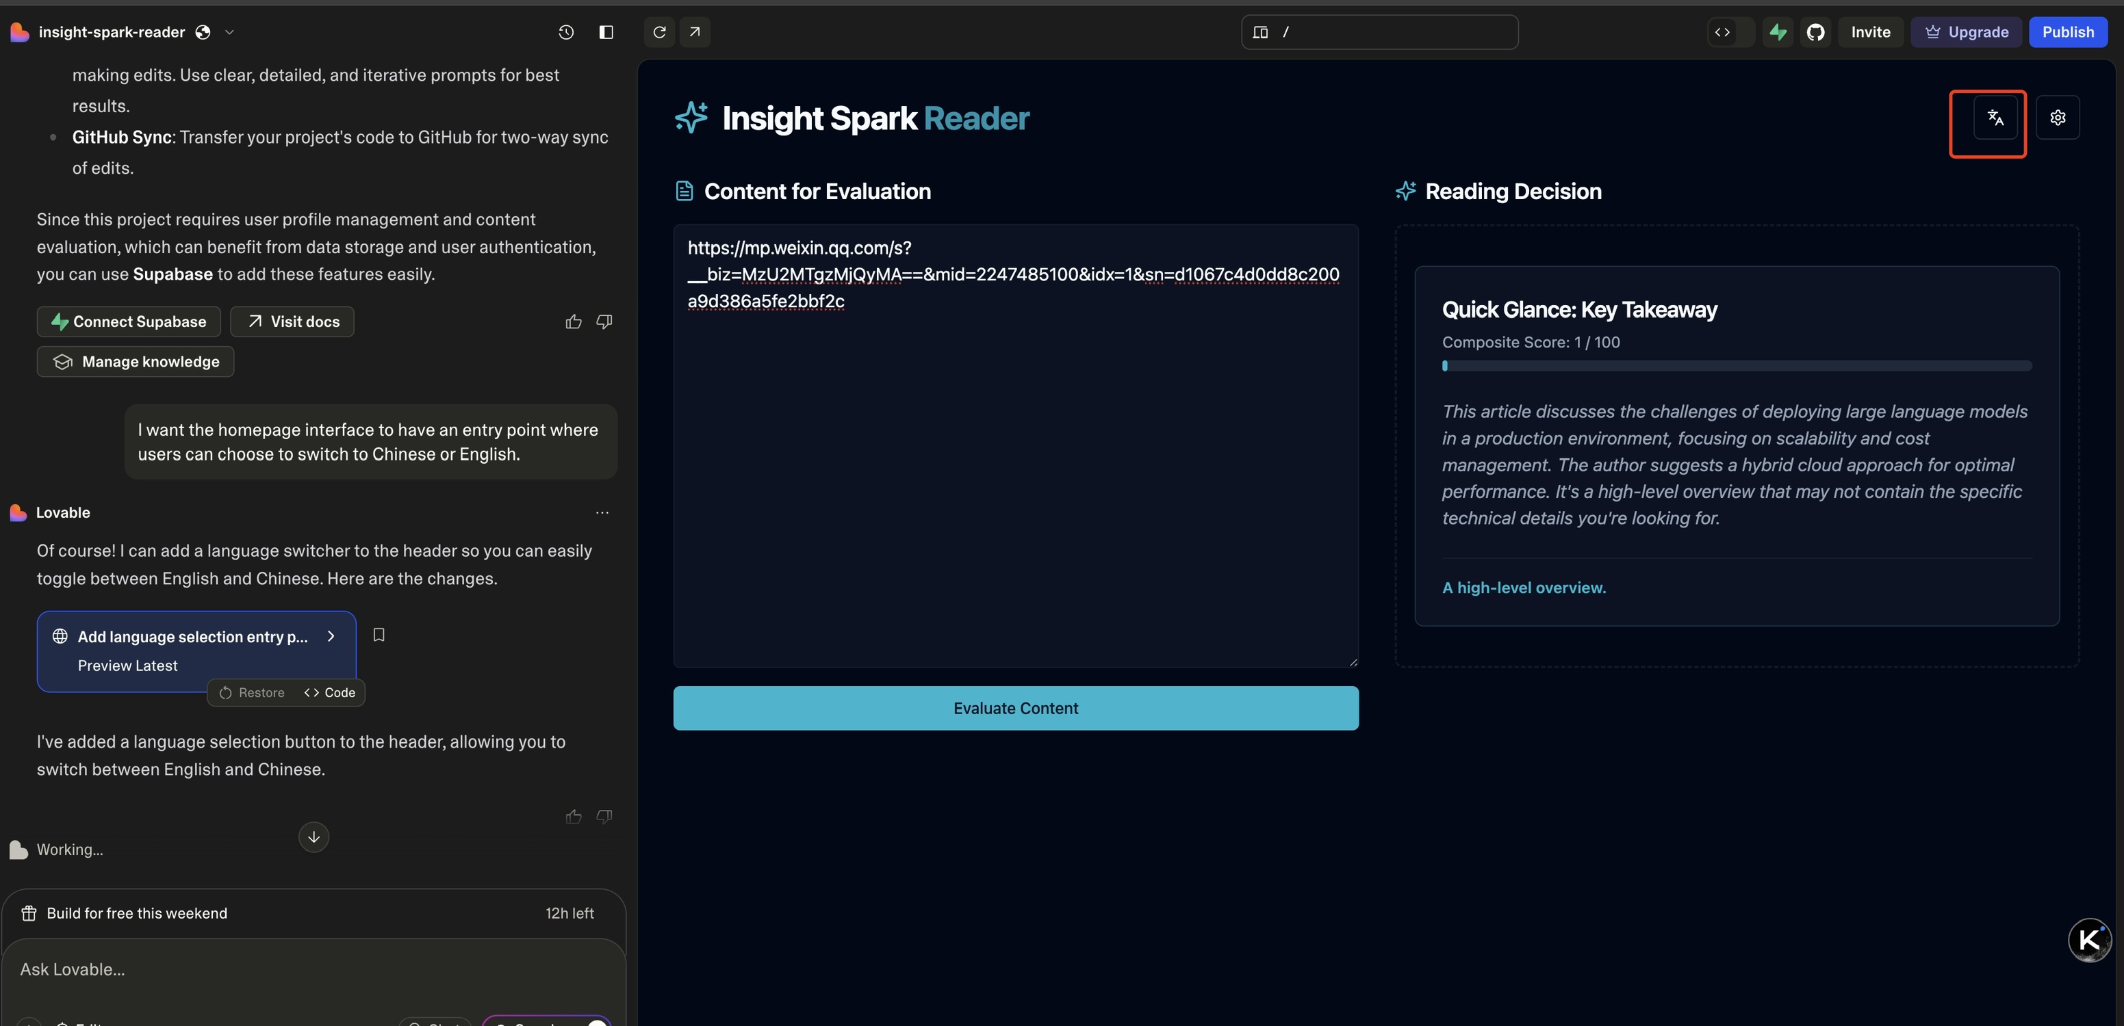The image size is (2124, 1026).
Task: Open the Visit docs link
Action: [x=292, y=321]
